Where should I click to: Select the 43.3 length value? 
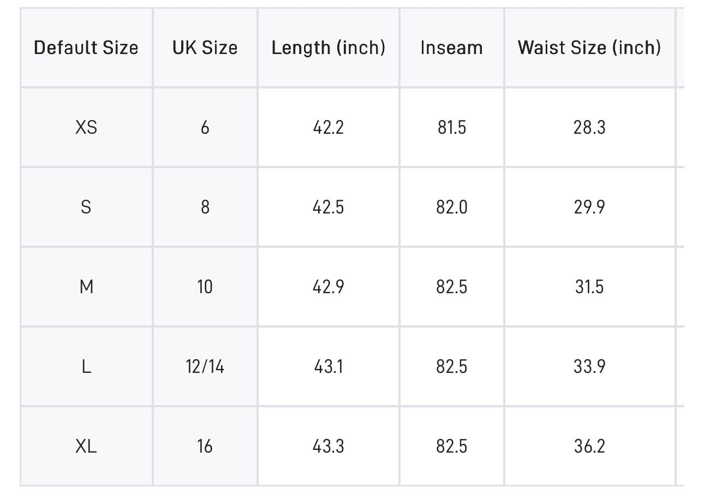coord(329,447)
